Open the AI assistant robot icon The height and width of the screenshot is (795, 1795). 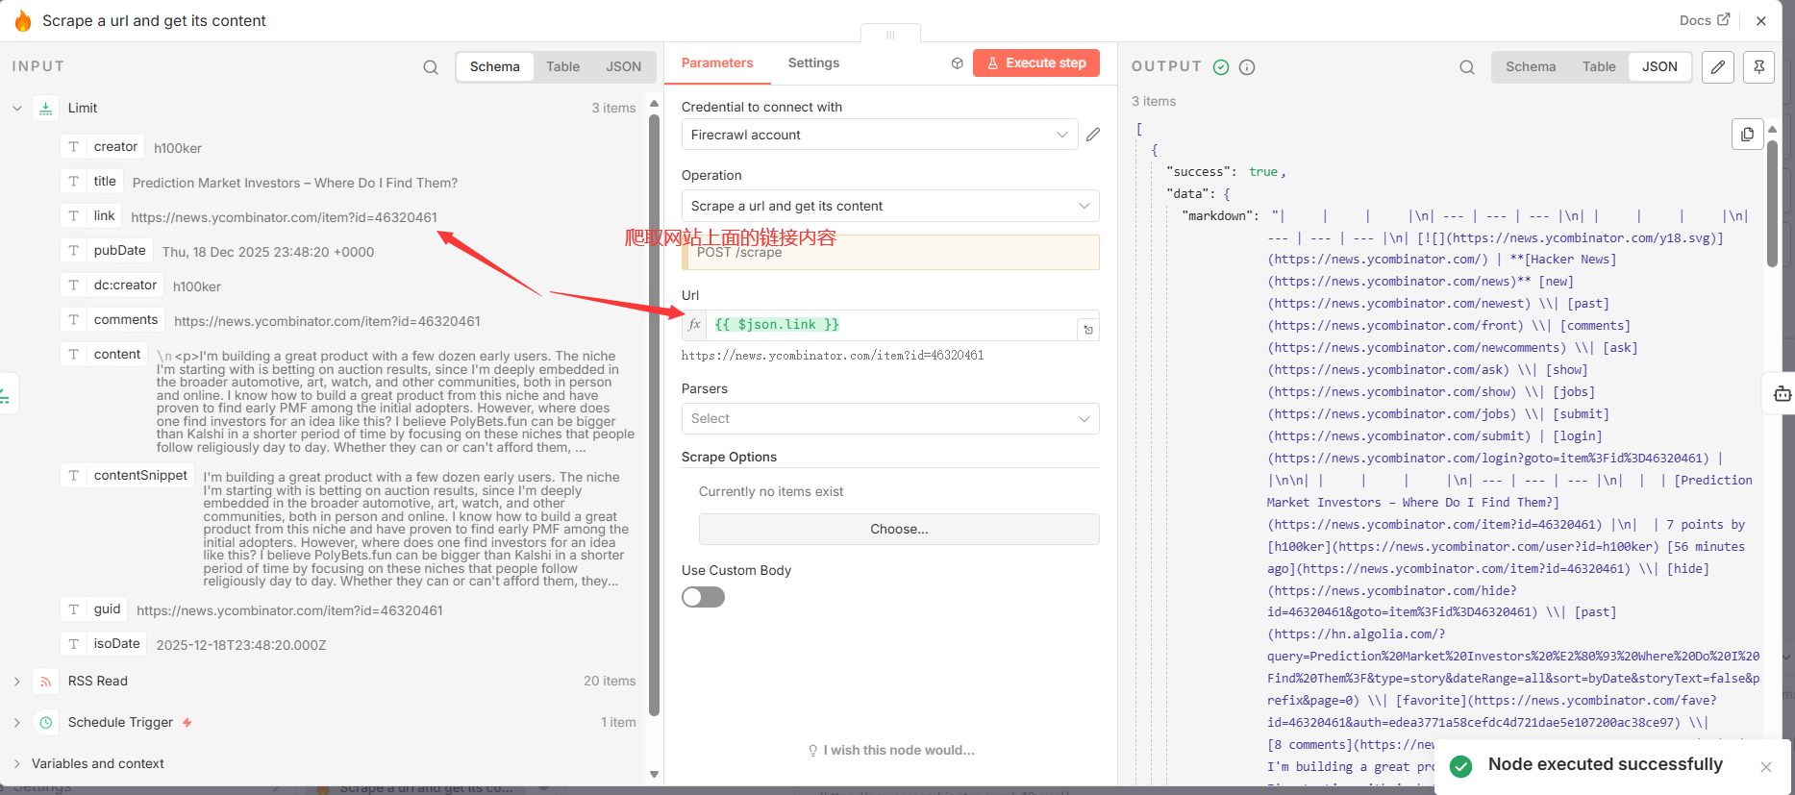coord(1782,393)
